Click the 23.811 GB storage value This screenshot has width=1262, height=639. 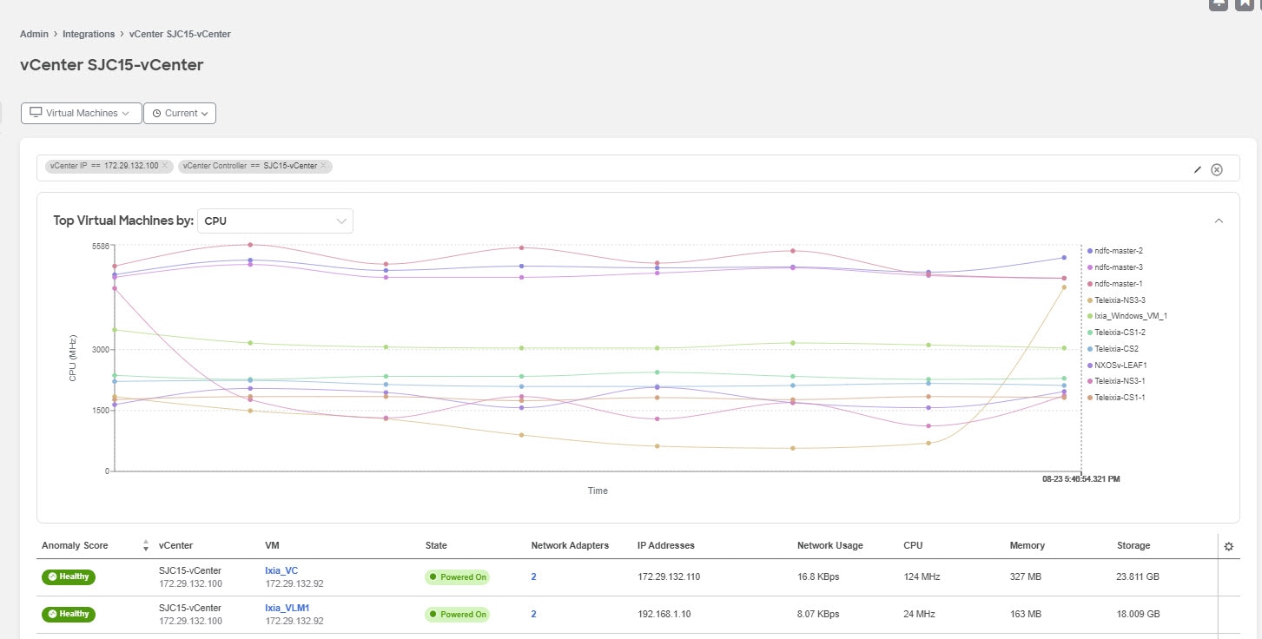click(1138, 577)
